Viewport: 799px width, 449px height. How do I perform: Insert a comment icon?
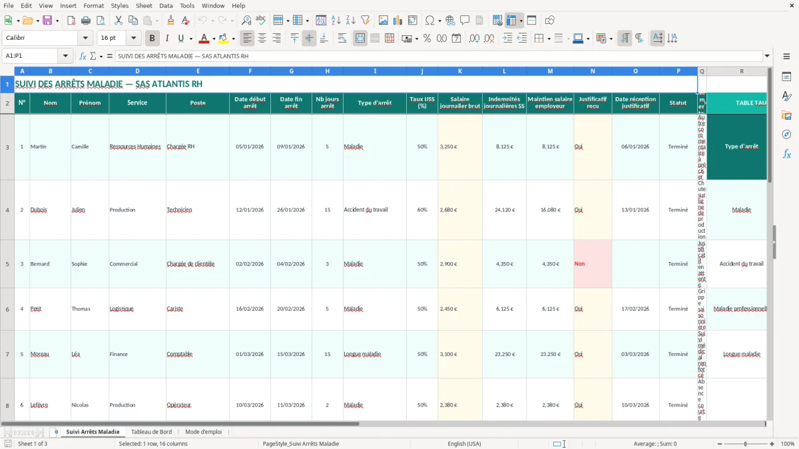[x=465, y=21]
